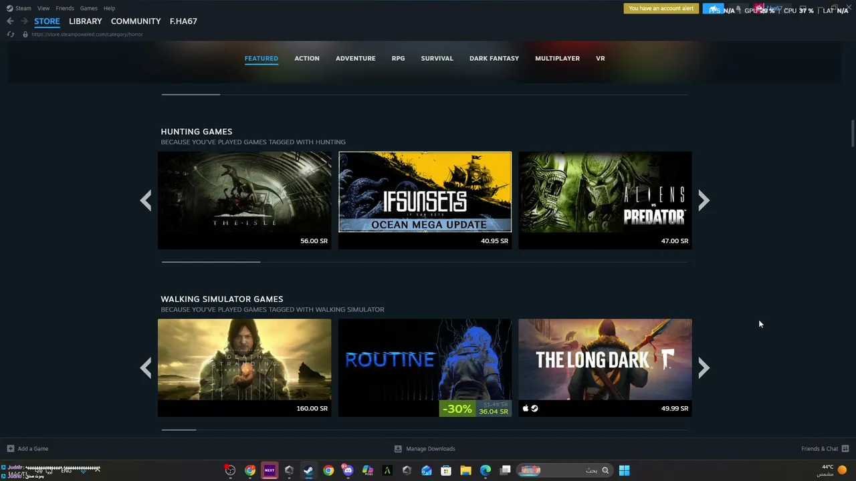The image size is (856, 481).
Task: Open Microsoft Edge from the taskbar
Action: pos(486,470)
